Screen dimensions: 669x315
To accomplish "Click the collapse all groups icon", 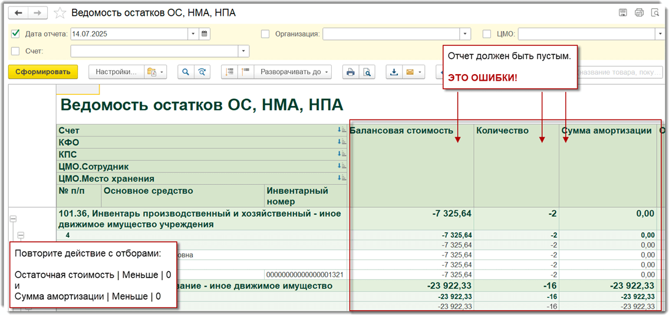I will coord(245,72).
